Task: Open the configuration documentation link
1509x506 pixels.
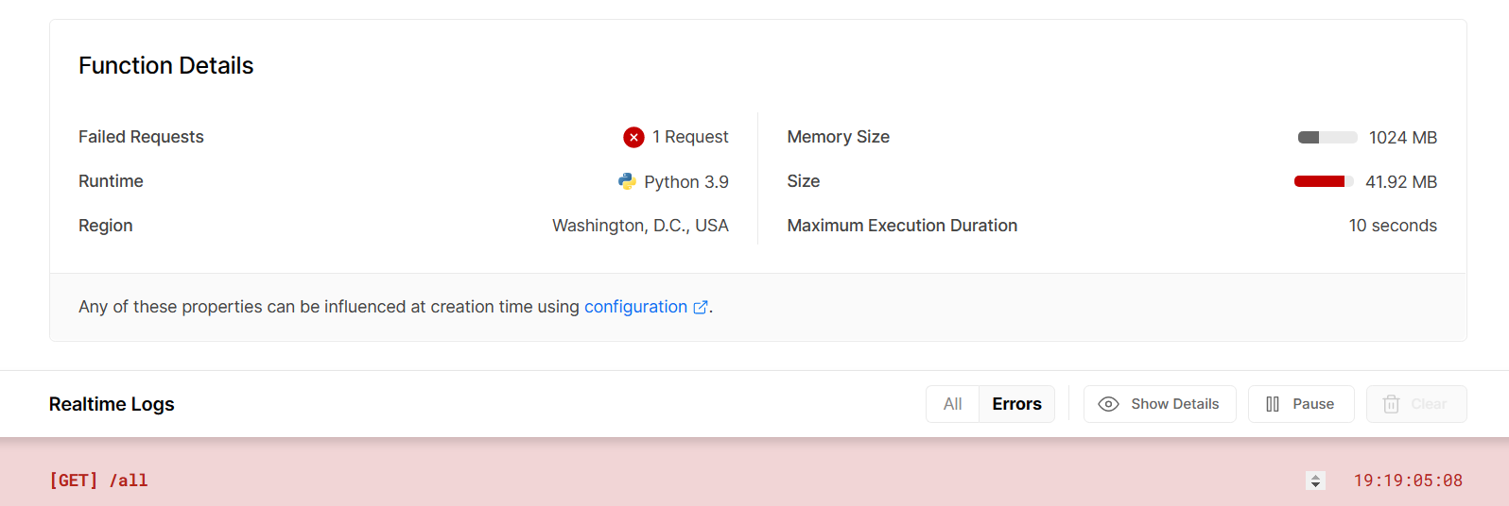Action: pyautogui.click(x=635, y=307)
